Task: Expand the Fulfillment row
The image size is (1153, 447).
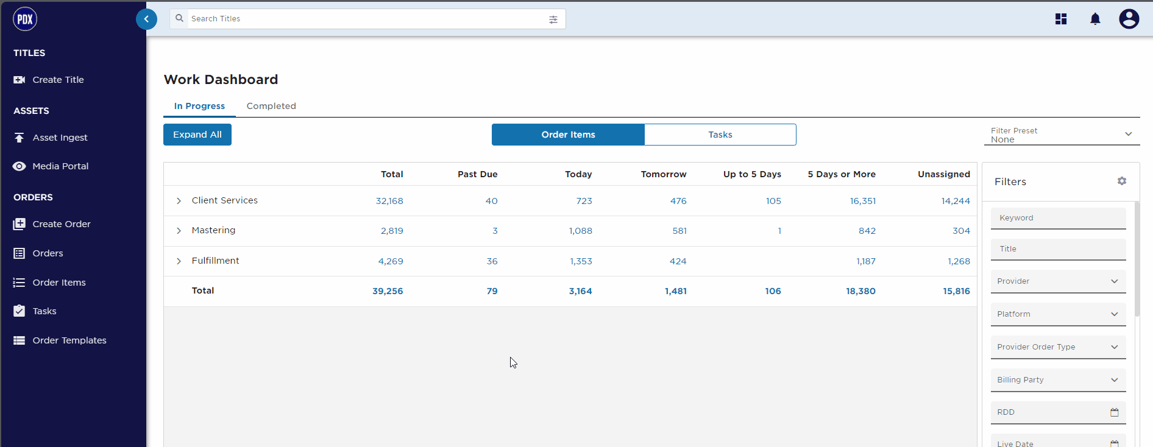Action: coord(179,261)
